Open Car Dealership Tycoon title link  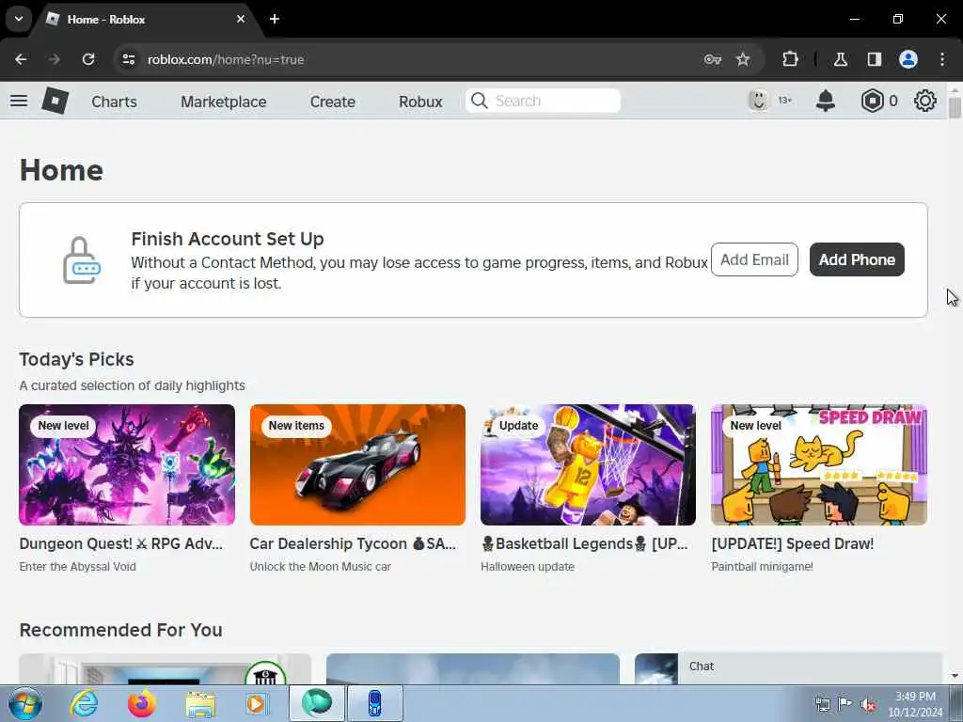pyautogui.click(x=353, y=544)
